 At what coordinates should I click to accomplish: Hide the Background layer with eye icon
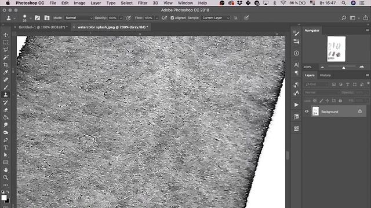307,112
